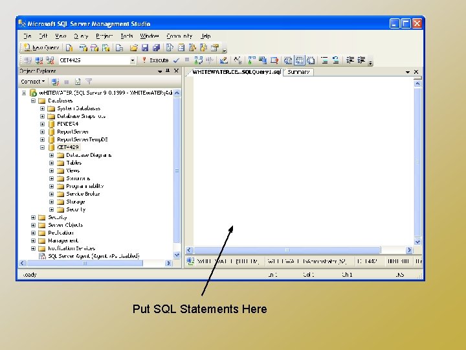
Task: Expand the Tables folder
Action: [x=51, y=163]
